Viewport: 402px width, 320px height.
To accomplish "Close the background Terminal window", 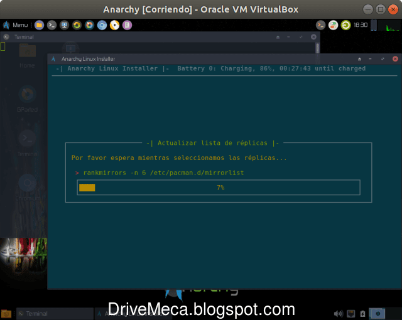I will pos(313,37).
